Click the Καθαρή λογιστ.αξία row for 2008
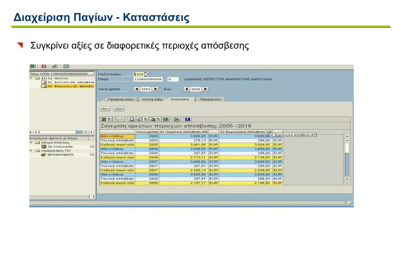 (191, 183)
